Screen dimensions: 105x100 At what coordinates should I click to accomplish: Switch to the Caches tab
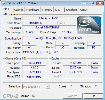click(19, 10)
